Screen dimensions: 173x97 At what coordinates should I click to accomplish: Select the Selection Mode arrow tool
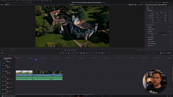61,53
